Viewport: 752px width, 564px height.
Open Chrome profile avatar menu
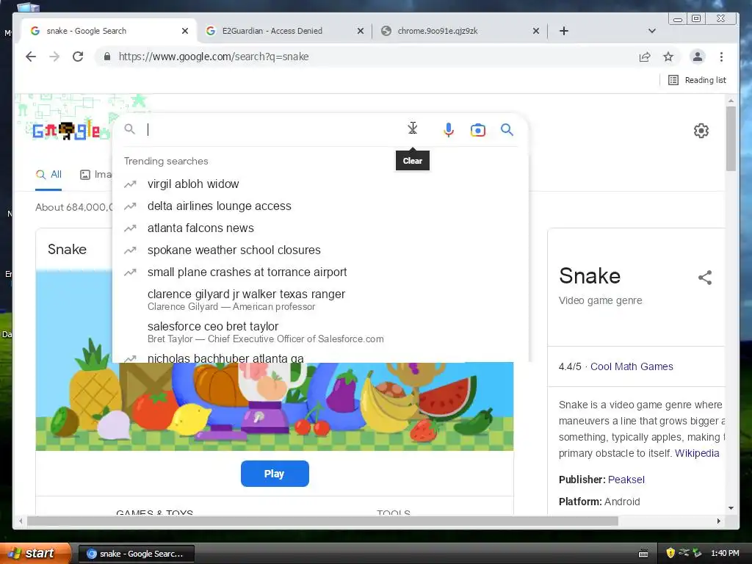(698, 57)
